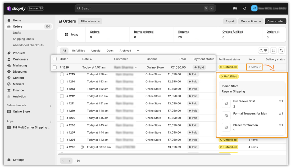Check the box for order #1213
This screenshot has width=291, height=168.
coord(62,89)
